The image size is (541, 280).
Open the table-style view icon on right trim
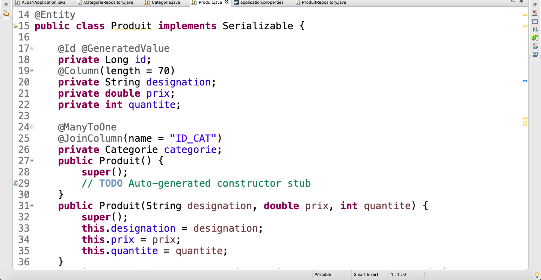click(535, 21)
